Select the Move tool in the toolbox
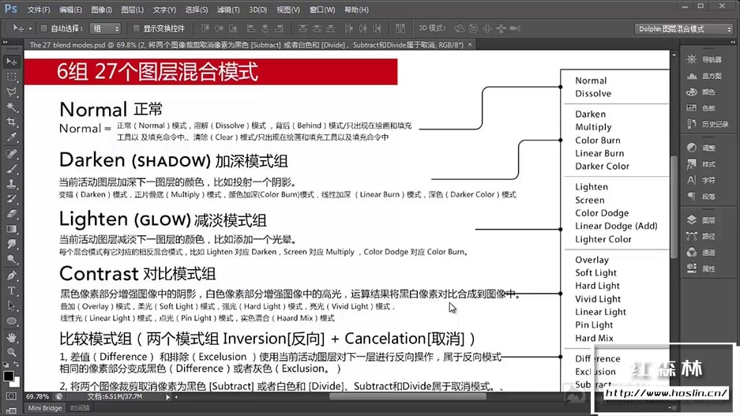The height and width of the screenshot is (416, 740). coord(11,62)
